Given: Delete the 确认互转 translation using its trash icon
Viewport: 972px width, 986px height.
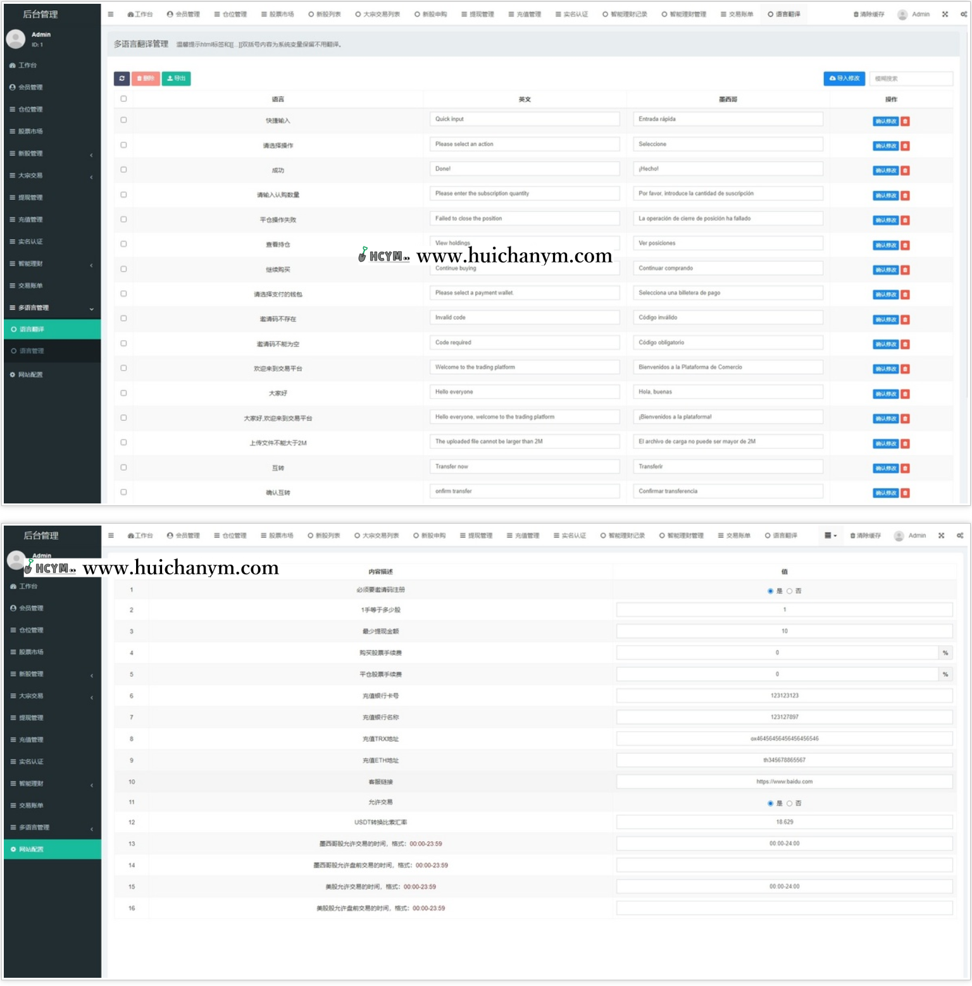Looking at the screenshot, I should [905, 493].
